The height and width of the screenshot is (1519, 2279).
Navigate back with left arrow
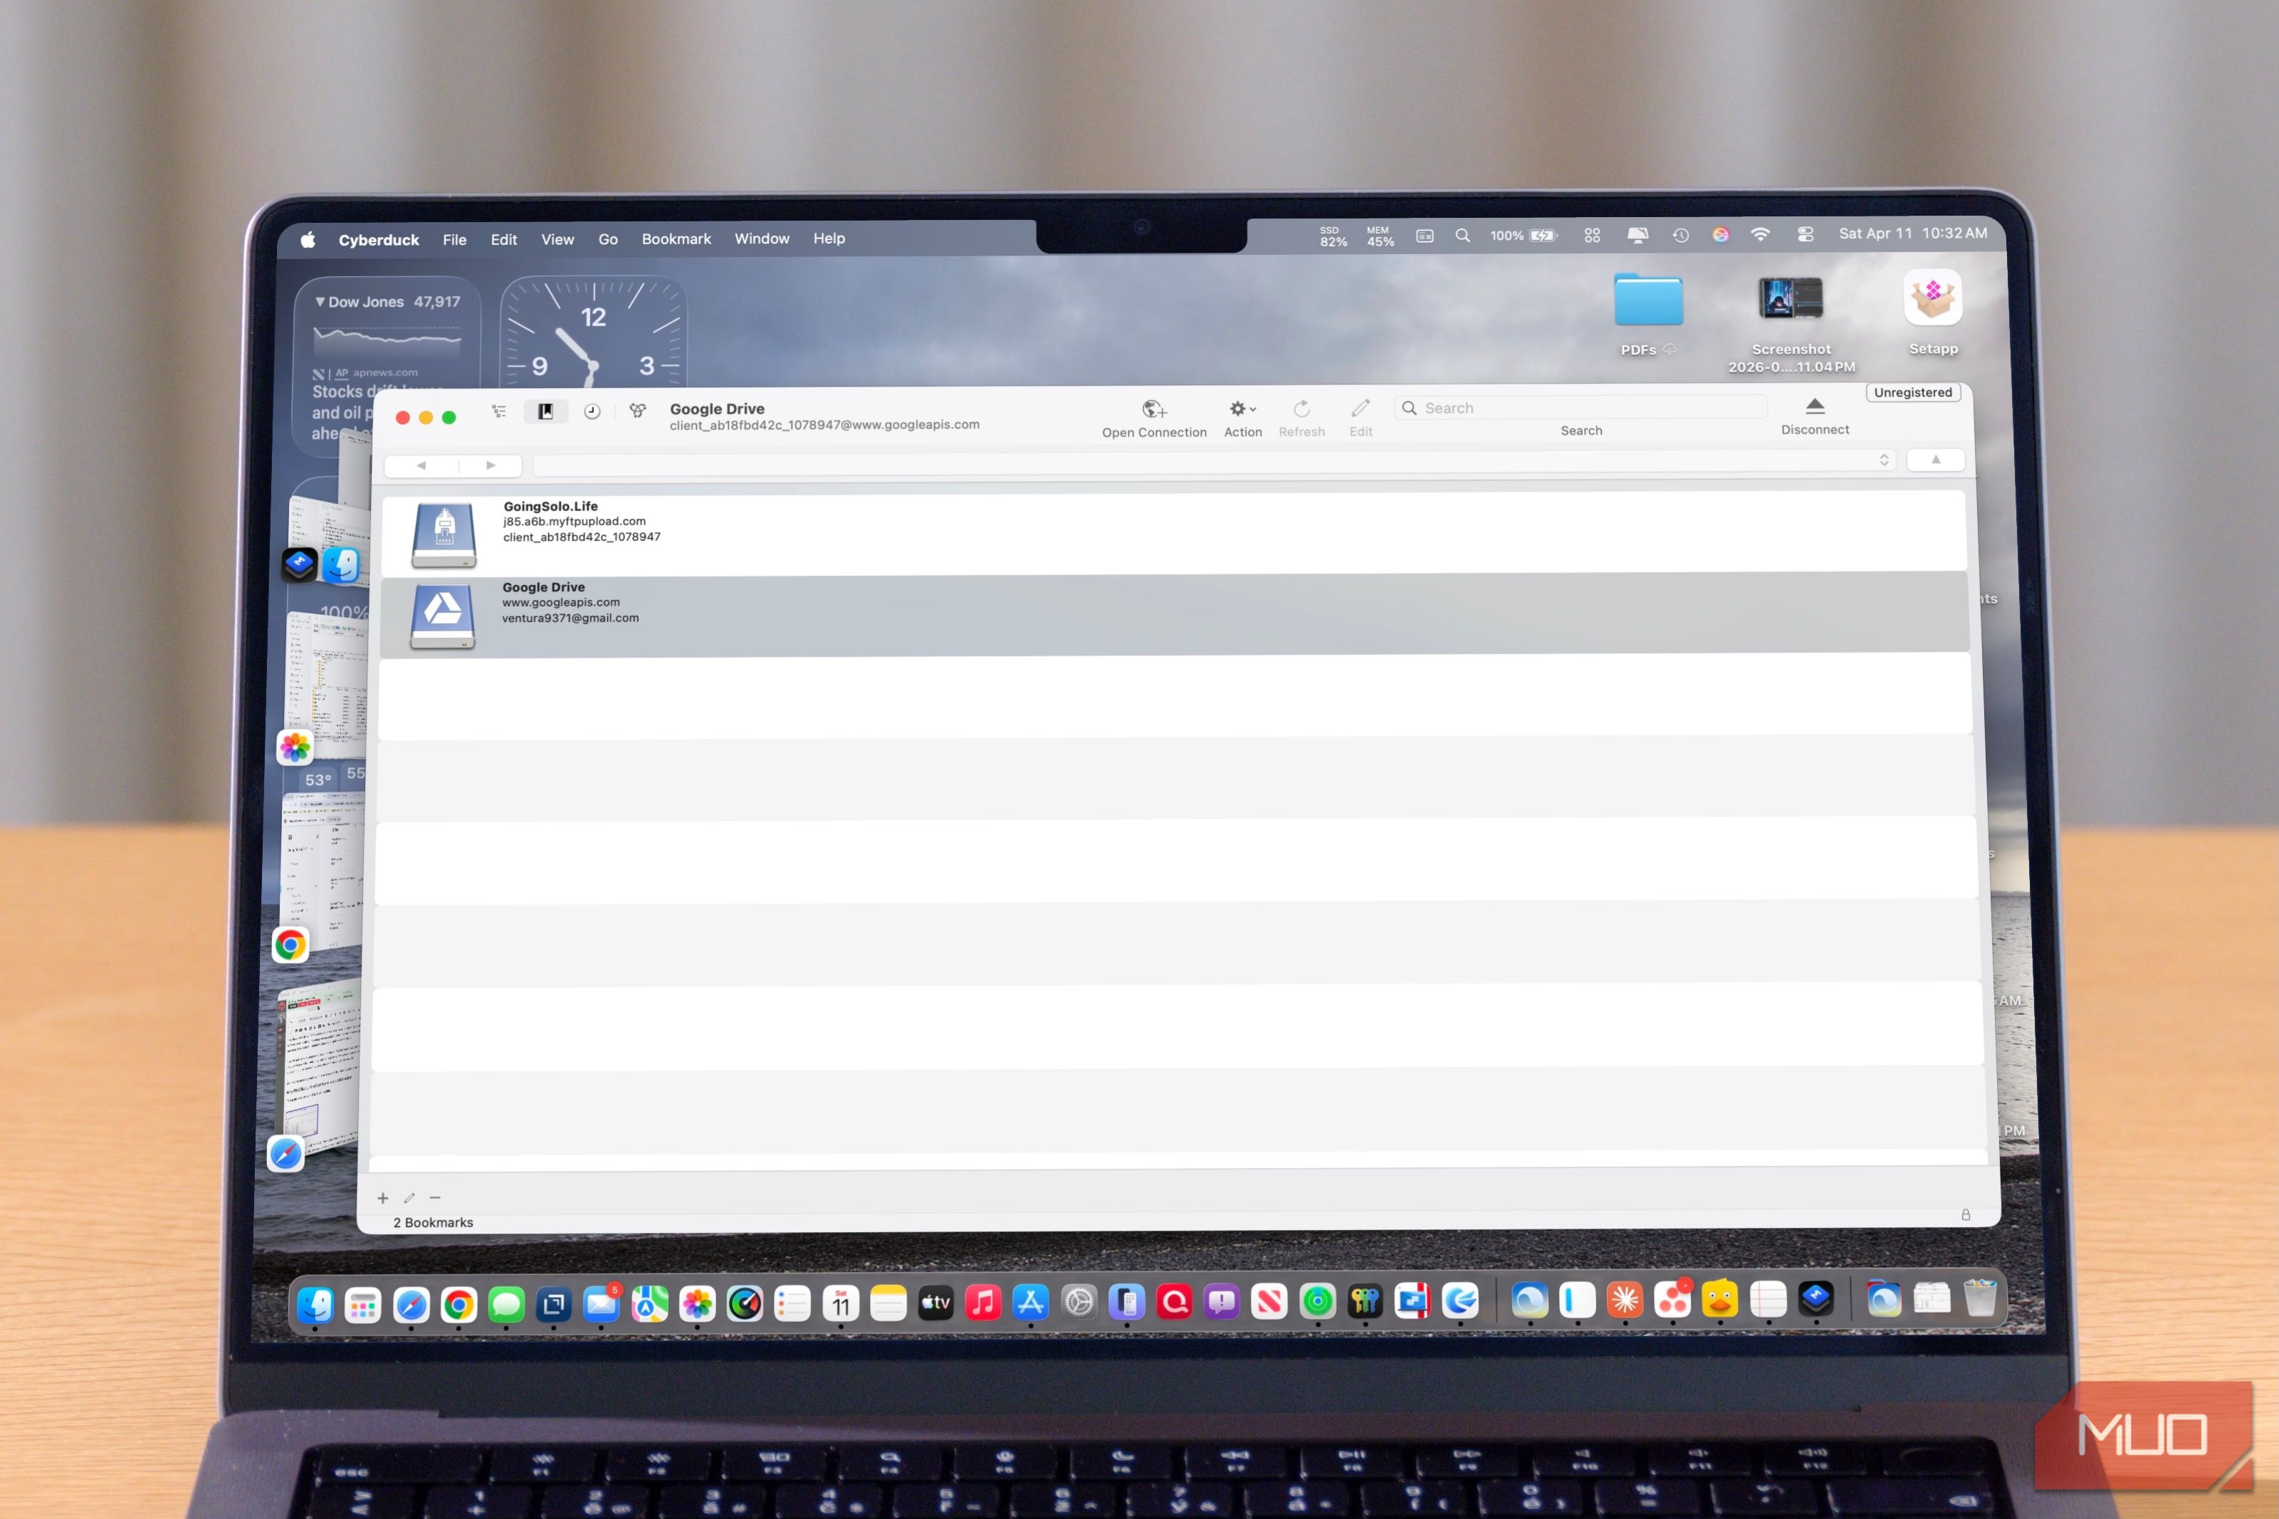point(421,466)
